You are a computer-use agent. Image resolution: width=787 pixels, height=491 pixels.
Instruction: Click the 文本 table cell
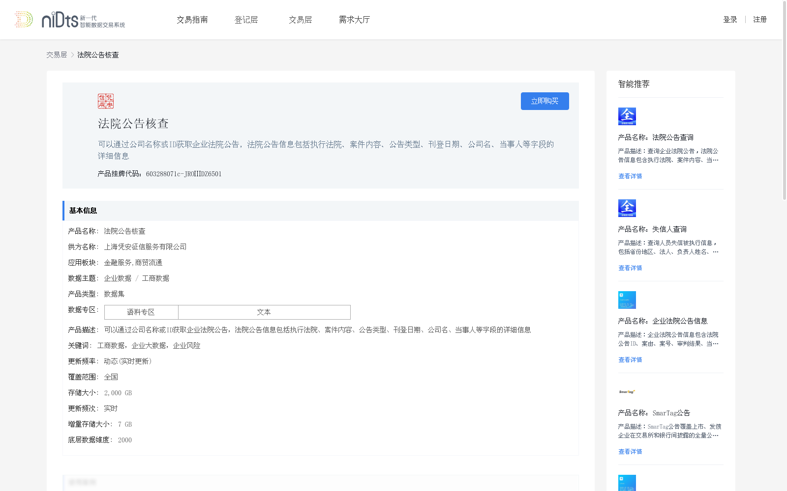click(264, 312)
